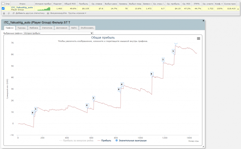Click the Добавить другую статистику link
The image size is (241, 149).
[30, 13]
